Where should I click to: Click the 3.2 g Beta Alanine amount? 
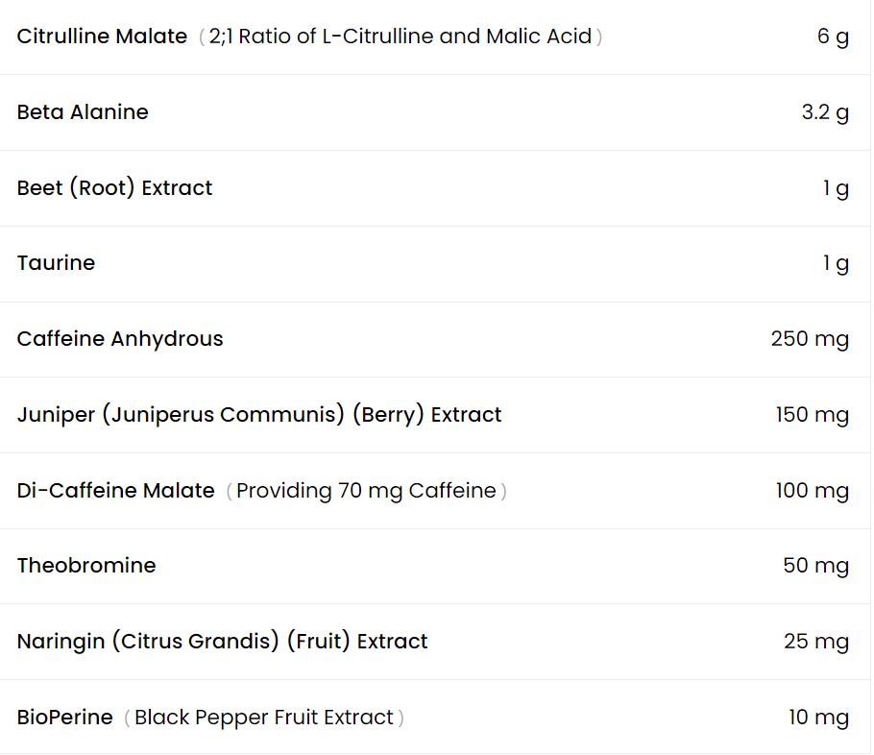point(825,112)
